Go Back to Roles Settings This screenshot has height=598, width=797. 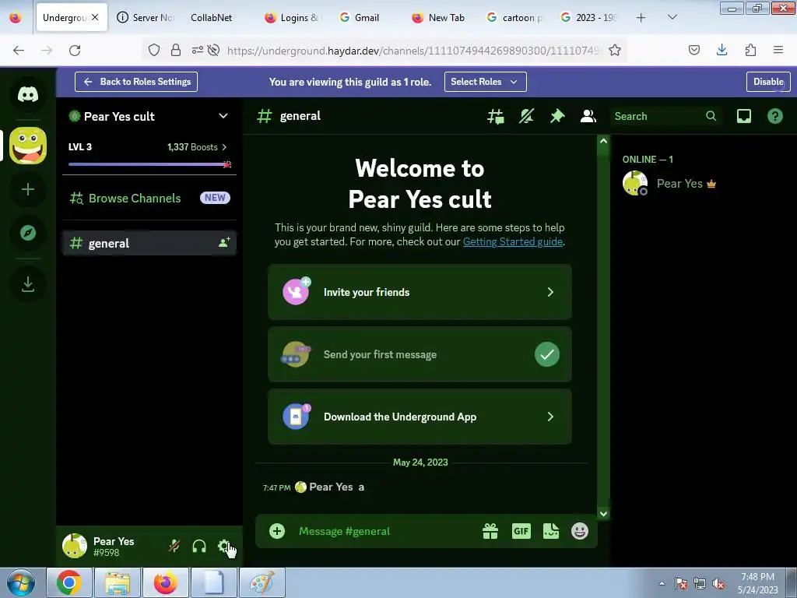(x=136, y=82)
